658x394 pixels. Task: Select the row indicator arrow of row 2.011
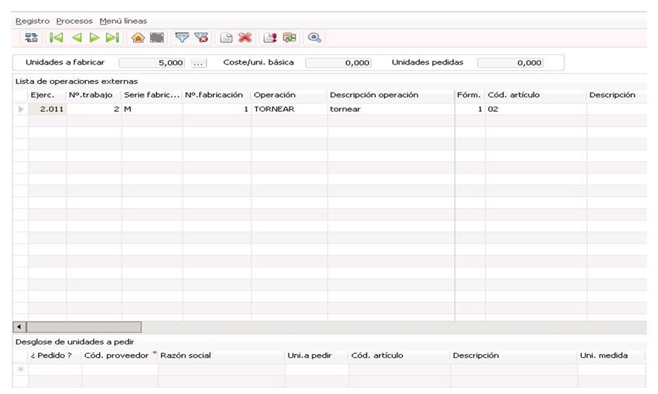pyautogui.click(x=21, y=109)
